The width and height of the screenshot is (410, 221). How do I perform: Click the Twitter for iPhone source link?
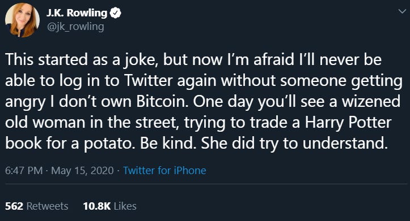click(164, 171)
